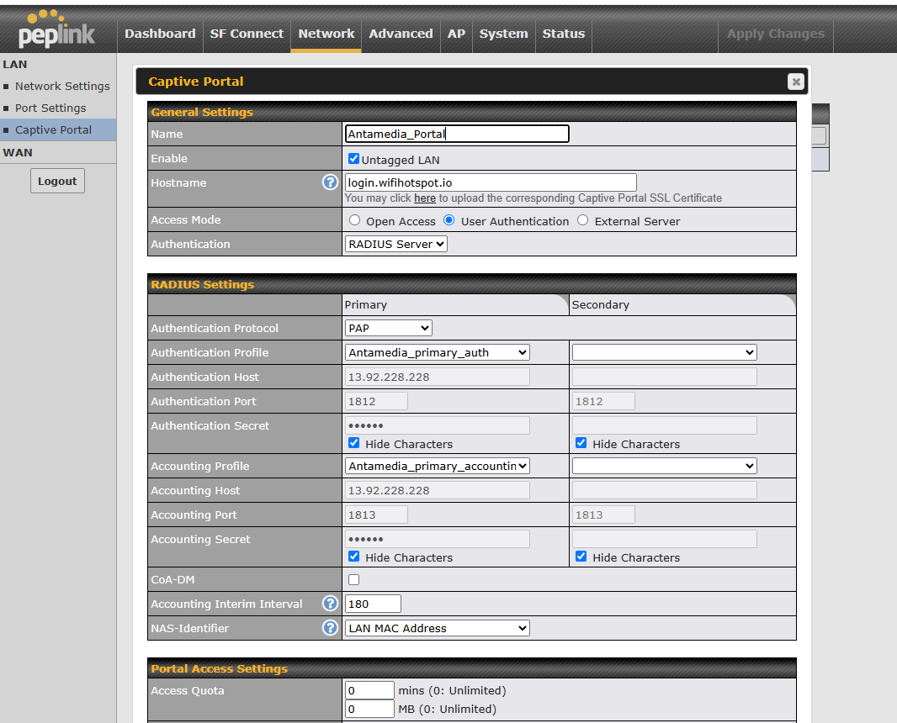Click the help icon next to Hostname
The width and height of the screenshot is (897, 723).
(330, 182)
